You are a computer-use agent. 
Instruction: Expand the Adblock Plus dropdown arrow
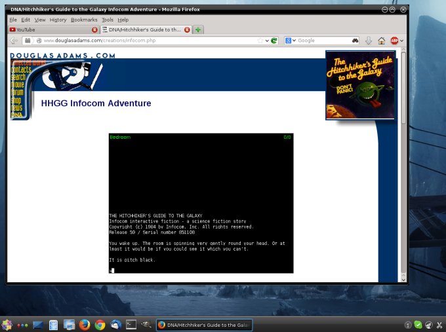click(401, 41)
